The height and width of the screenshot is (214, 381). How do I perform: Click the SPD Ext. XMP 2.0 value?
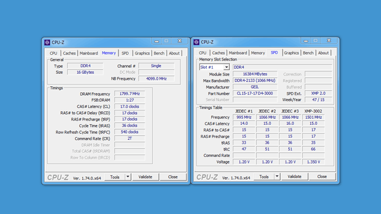[x=318, y=93]
